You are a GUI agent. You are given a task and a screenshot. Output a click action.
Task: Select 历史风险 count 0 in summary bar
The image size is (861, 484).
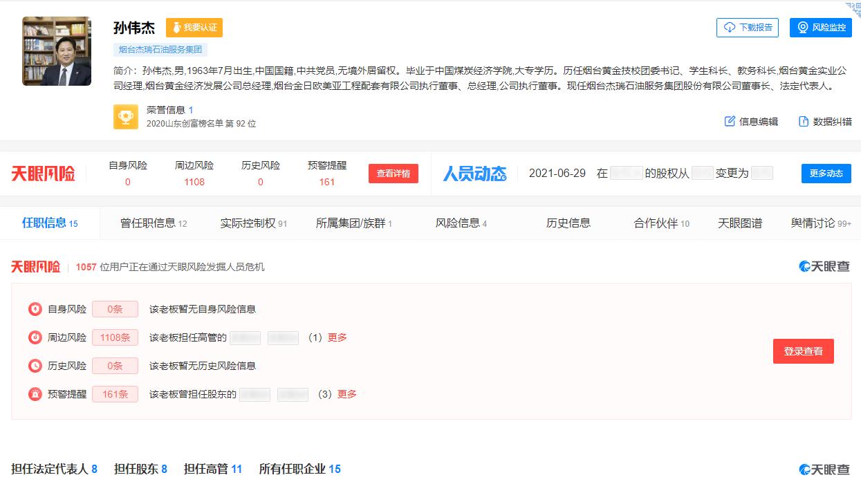[261, 182]
